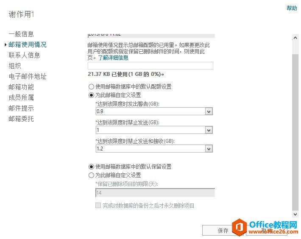
Task: Open the 邮箱委托 section
Action: click(21, 119)
